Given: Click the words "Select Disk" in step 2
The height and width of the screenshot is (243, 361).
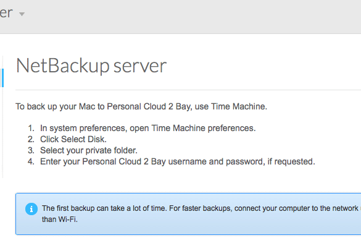Looking at the screenshot, I should click(83, 139).
